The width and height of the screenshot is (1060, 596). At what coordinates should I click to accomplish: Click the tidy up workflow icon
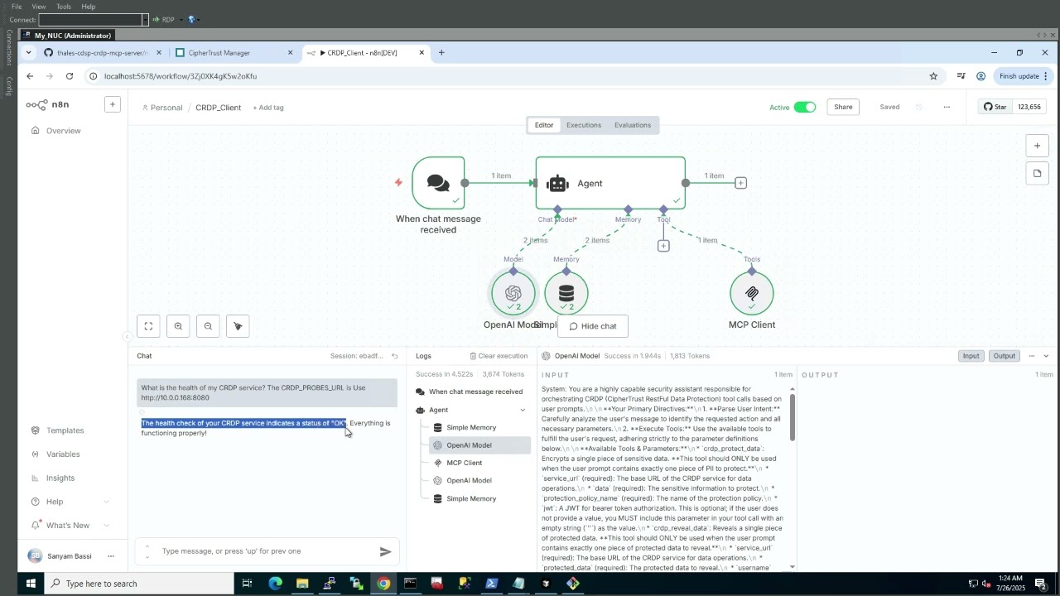pyautogui.click(x=238, y=326)
